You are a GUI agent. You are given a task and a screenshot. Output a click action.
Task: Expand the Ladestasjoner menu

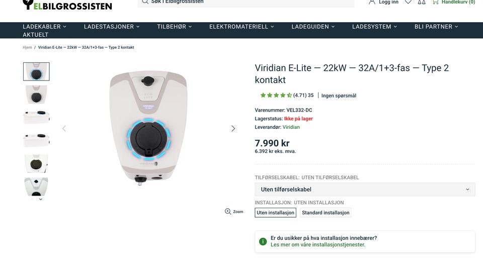tap(112, 27)
